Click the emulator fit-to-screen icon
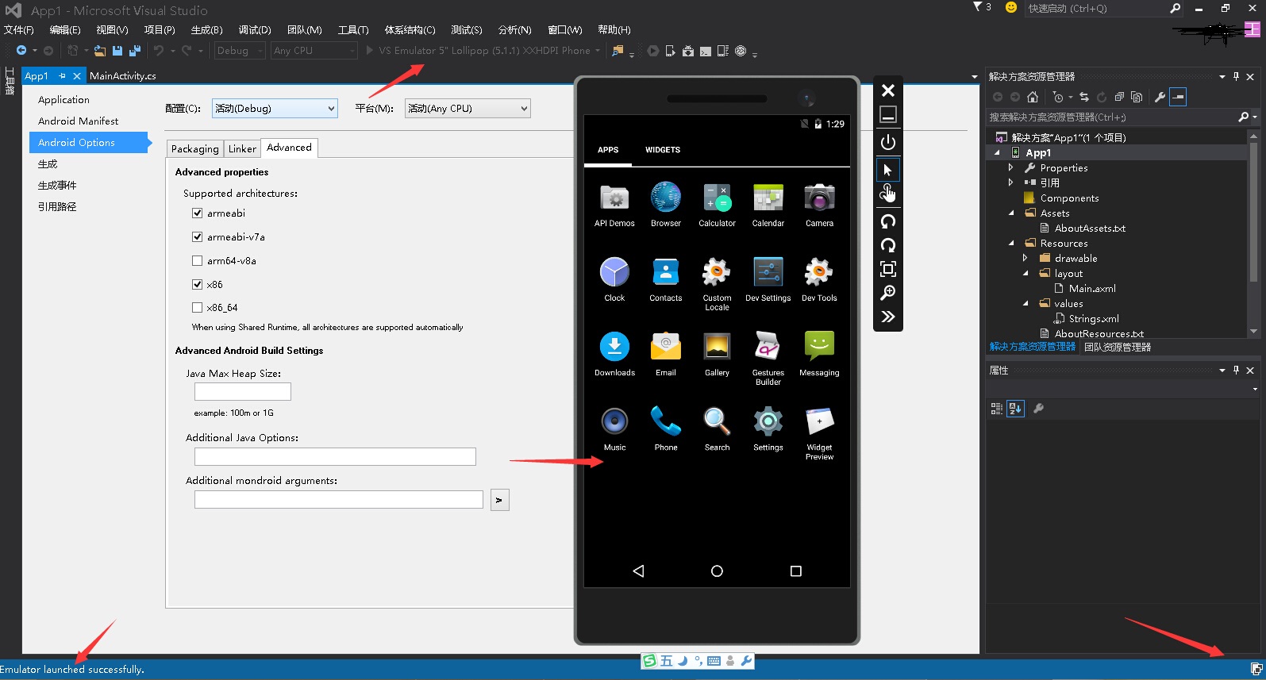1266x680 pixels. [888, 269]
